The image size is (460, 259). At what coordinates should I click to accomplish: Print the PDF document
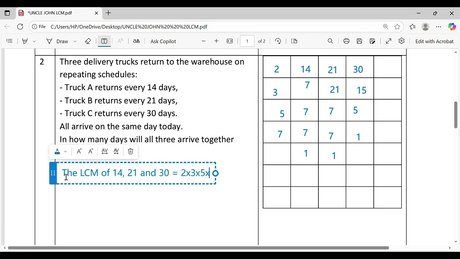pyautogui.click(x=346, y=41)
